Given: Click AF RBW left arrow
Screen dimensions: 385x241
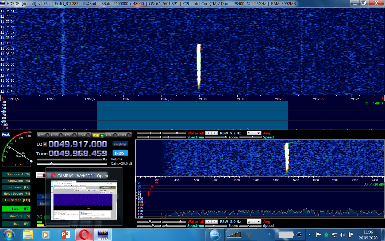Looking at the screenshot, I should click(208, 221).
